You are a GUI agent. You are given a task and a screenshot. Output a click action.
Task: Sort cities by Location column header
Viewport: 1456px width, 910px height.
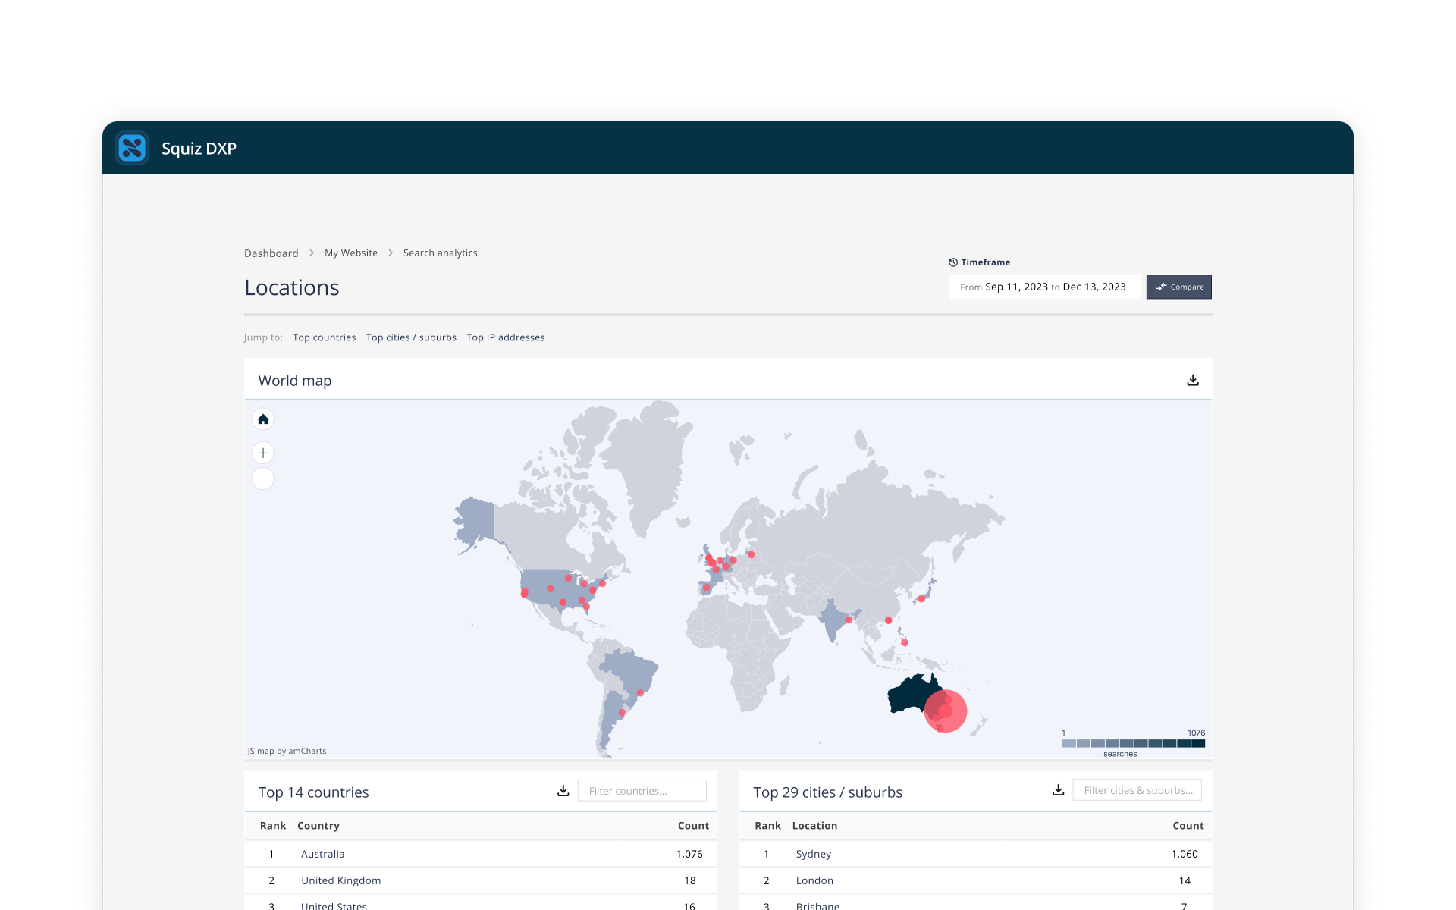click(x=815, y=826)
